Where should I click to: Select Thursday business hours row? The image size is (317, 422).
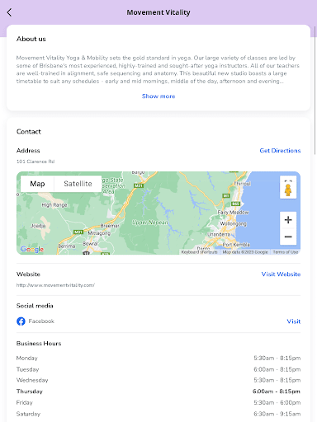(x=158, y=392)
